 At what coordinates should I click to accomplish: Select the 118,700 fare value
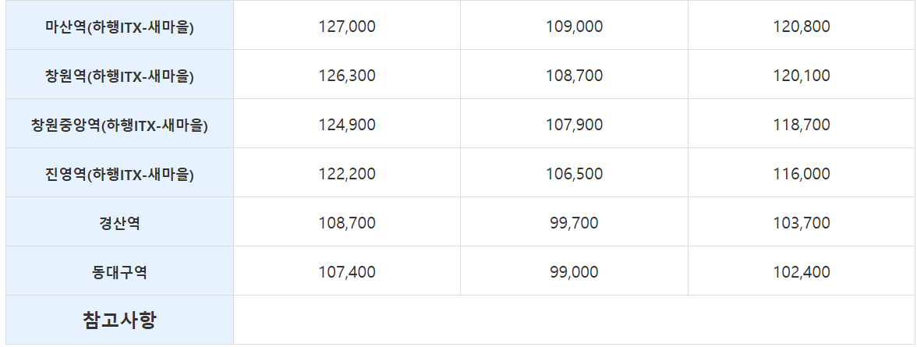tap(802, 125)
